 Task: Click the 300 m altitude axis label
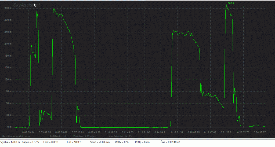coord(8,8)
